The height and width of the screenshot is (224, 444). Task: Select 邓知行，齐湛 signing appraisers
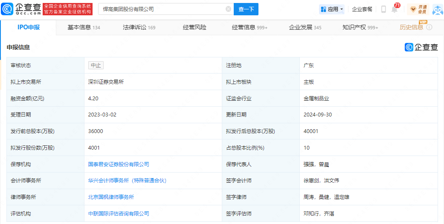(x=319, y=213)
